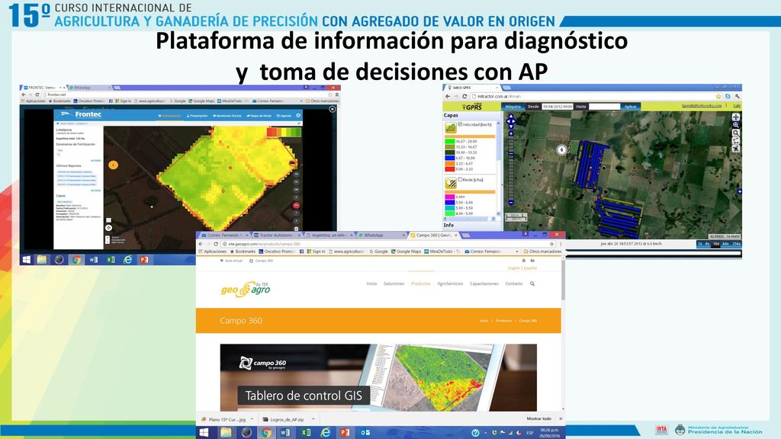The height and width of the screenshot is (439, 781).
Task: Open the Inicio page on the GeoAgro site
Action: coord(371,284)
